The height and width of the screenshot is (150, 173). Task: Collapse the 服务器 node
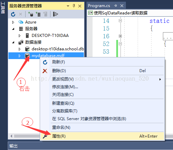13,29
